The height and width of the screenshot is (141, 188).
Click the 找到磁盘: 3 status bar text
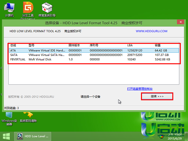point(12,108)
